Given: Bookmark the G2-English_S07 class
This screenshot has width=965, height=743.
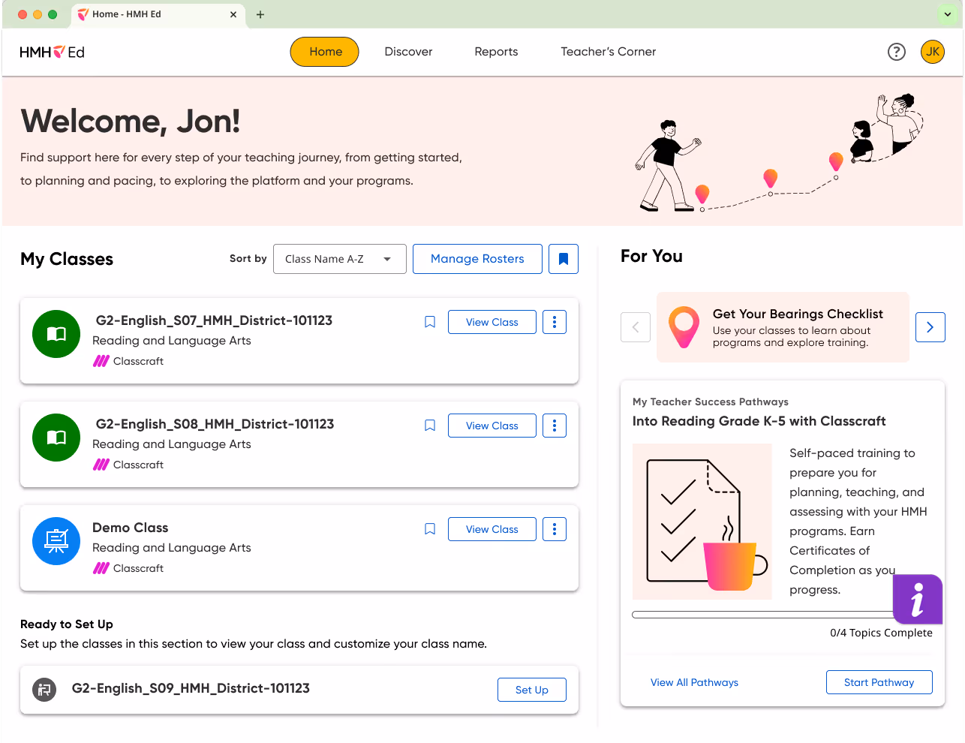Looking at the screenshot, I should pyautogui.click(x=430, y=322).
